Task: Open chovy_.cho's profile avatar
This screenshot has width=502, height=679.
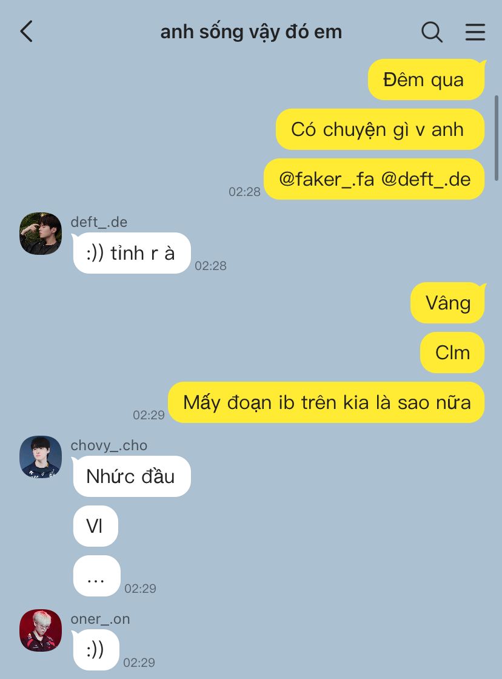Action: coord(41,457)
